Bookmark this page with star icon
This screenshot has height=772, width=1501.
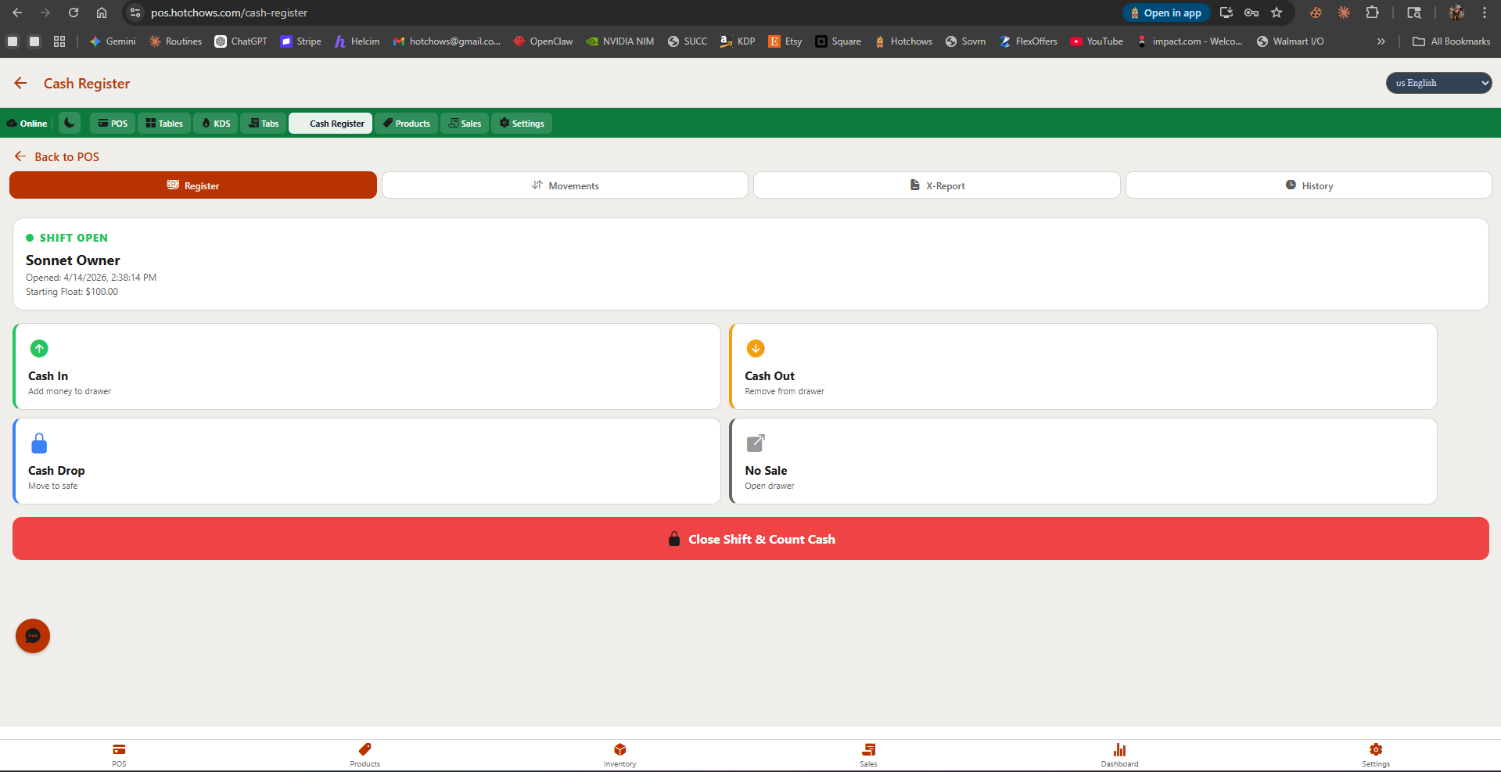[1277, 13]
